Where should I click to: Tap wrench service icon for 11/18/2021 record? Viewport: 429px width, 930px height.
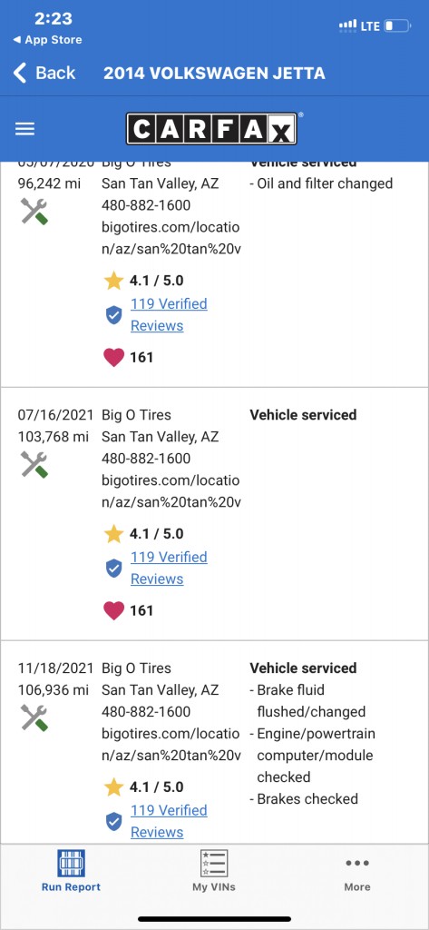(34, 717)
